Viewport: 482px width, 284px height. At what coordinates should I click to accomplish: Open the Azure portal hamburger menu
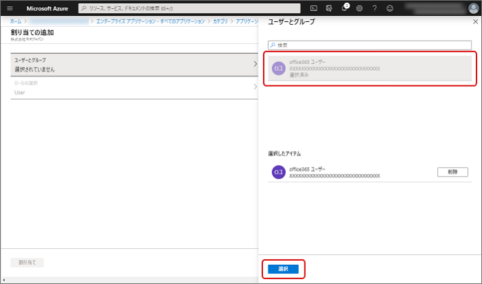[10, 8]
